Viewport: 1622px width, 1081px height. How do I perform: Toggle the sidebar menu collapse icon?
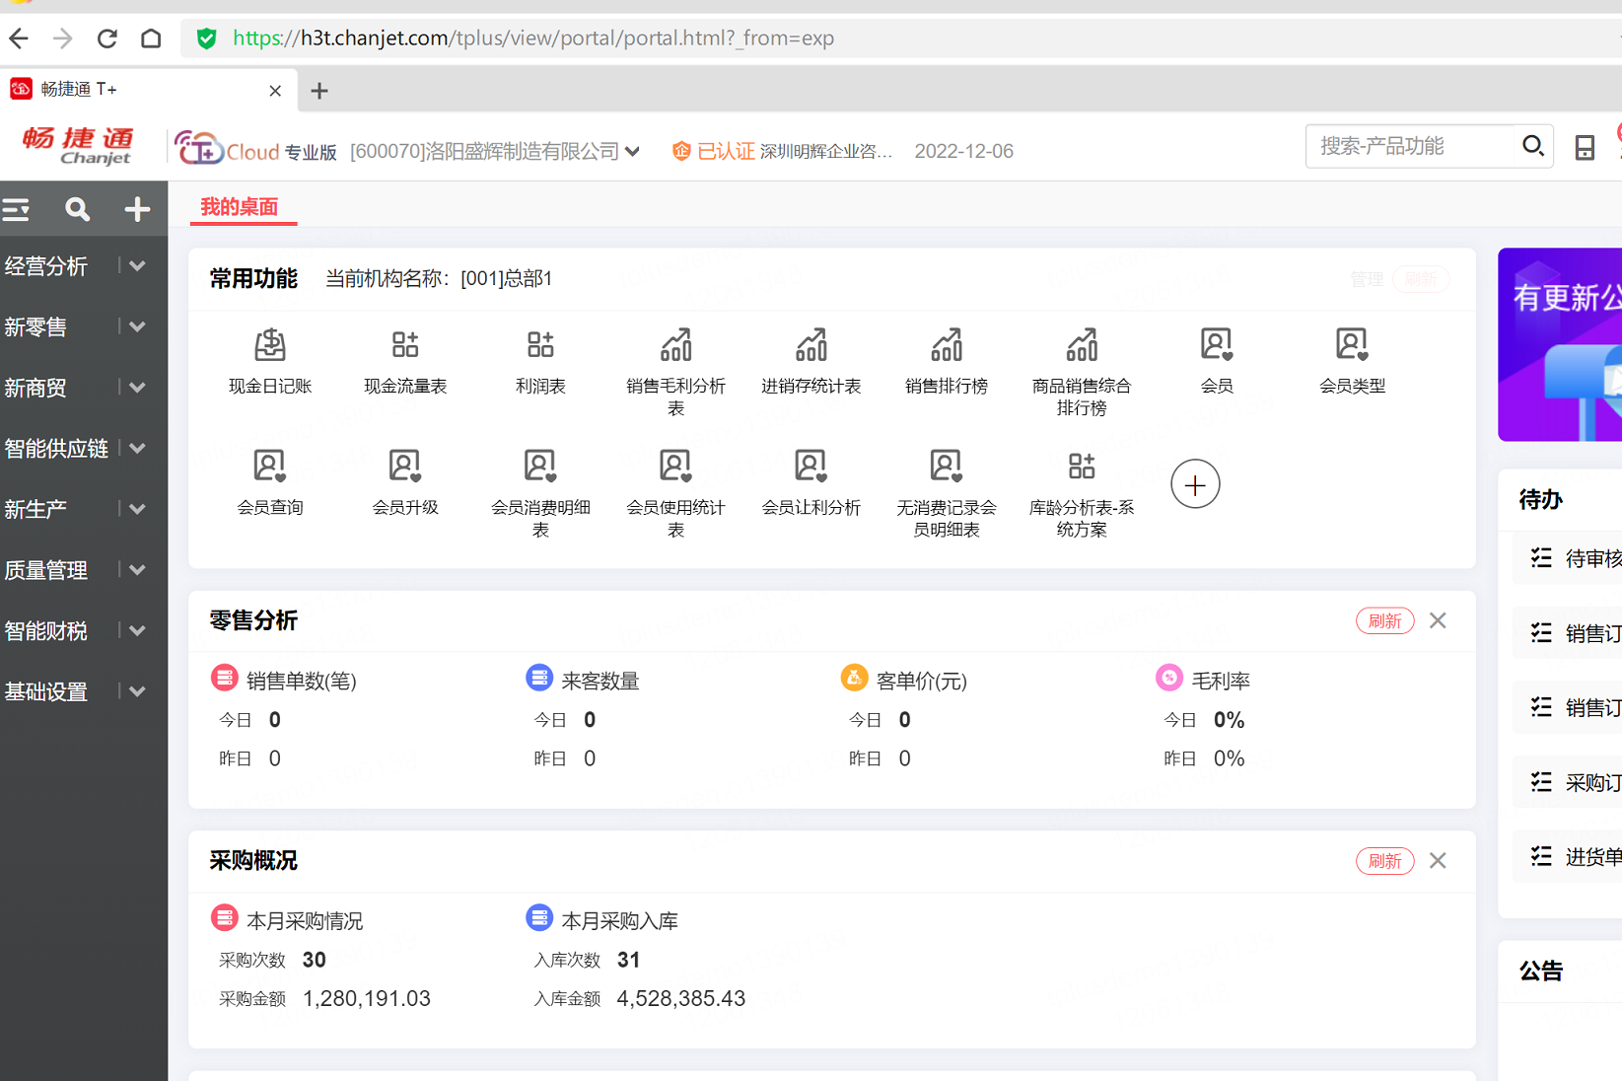tap(16, 209)
